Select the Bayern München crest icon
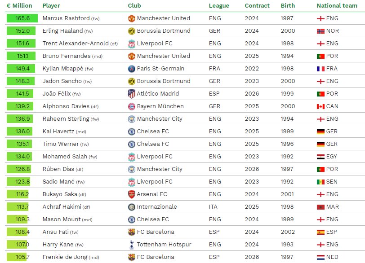365x263 pixels. coord(132,106)
